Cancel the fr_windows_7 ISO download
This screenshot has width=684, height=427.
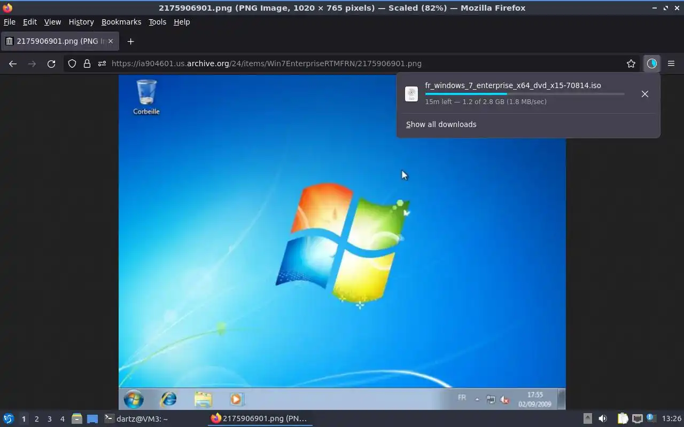645,94
